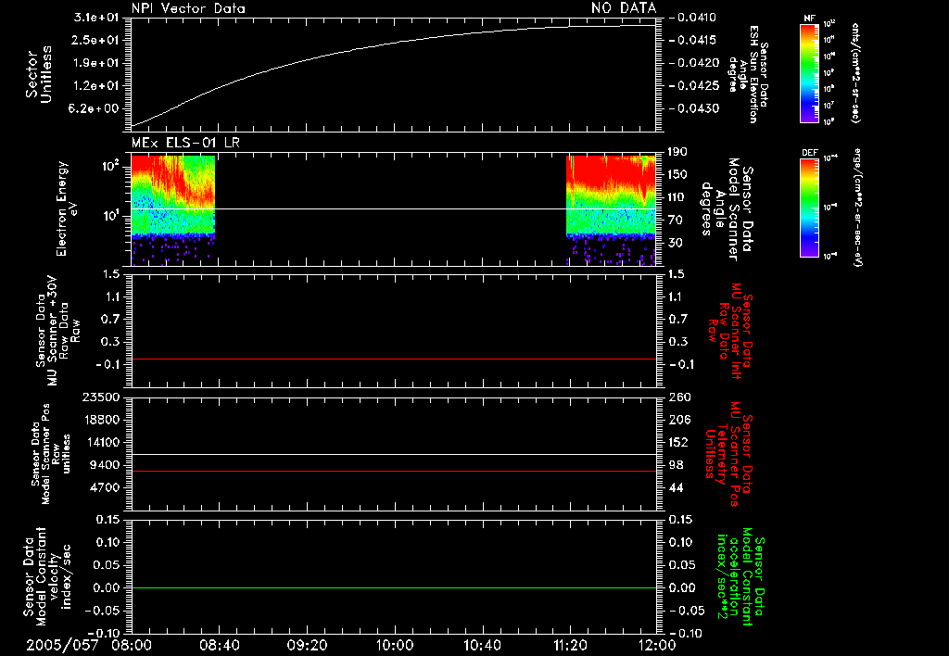The image size is (949, 656).
Task: Click the red 'MU Scanner Pos Telemetry' title
Action: point(729,454)
